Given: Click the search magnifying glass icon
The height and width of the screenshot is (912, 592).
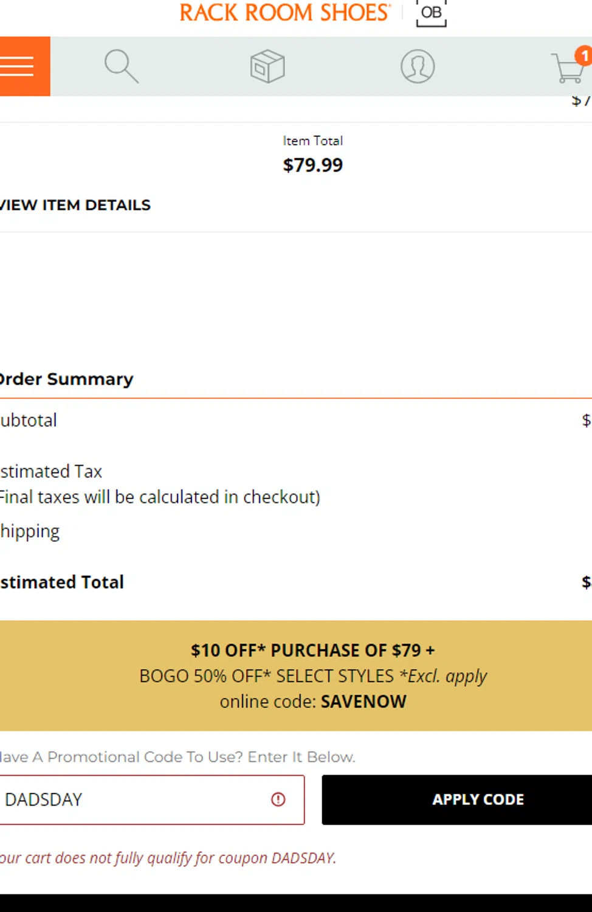Looking at the screenshot, I should 122,66.
